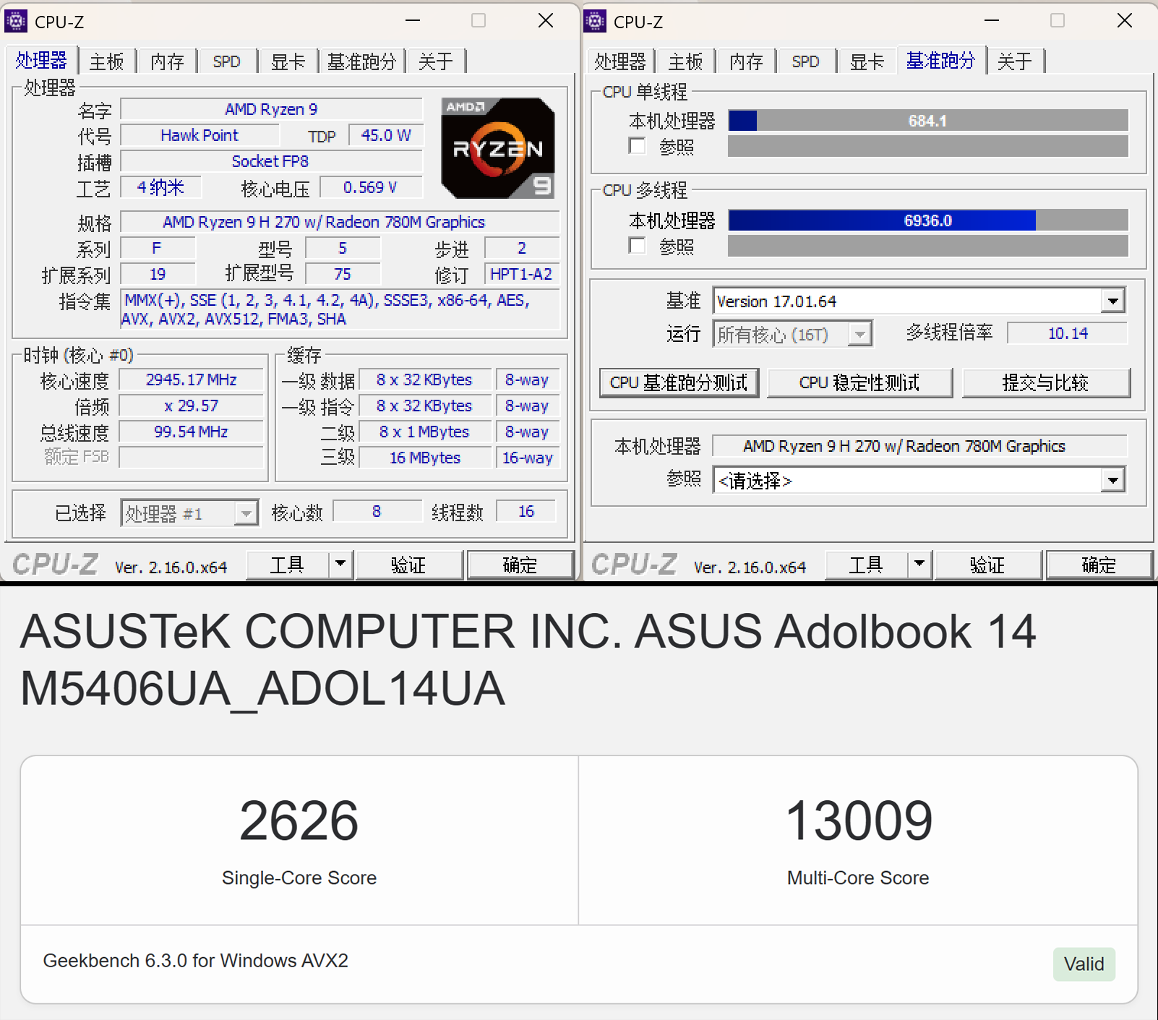
Task: Switch to 显卡 tab in right window
Action: coord(867,61)
